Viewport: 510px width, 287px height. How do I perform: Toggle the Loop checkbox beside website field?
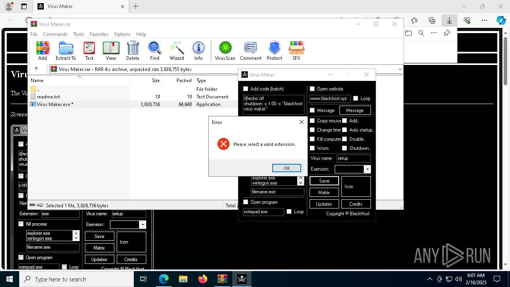point(355,98)
